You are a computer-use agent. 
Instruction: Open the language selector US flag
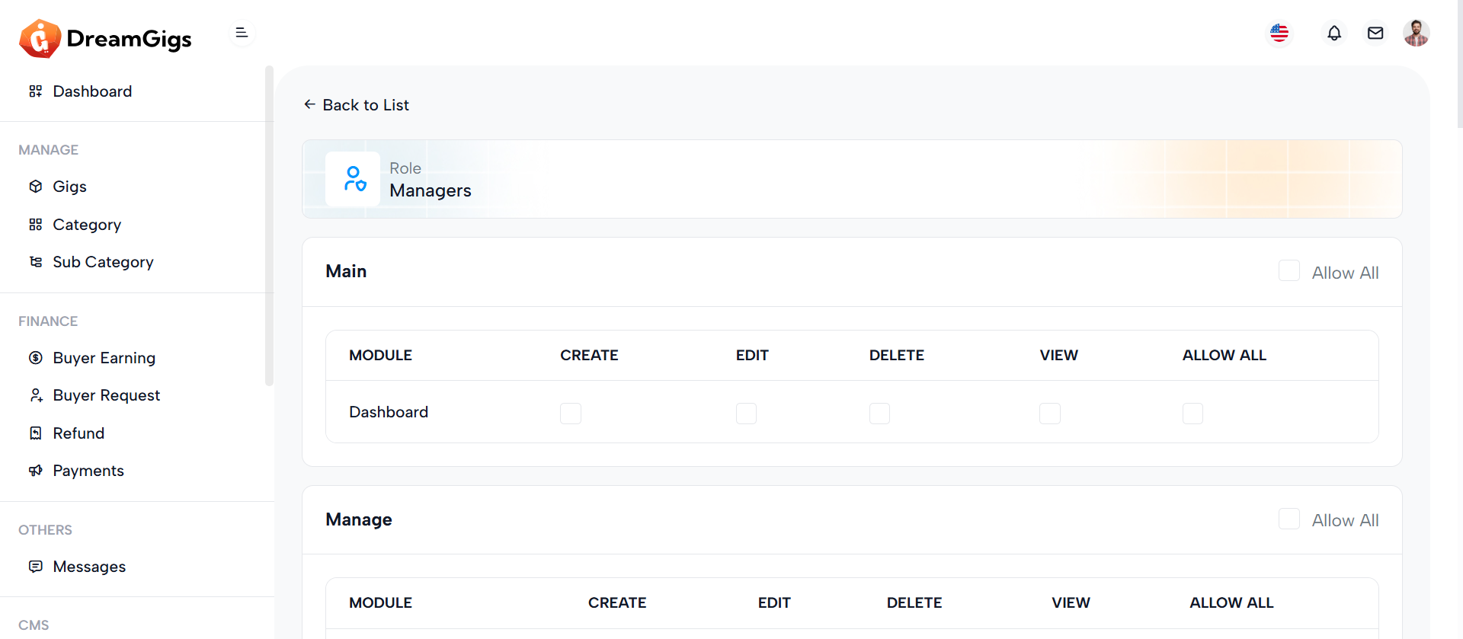click(x=1279, y=33)
